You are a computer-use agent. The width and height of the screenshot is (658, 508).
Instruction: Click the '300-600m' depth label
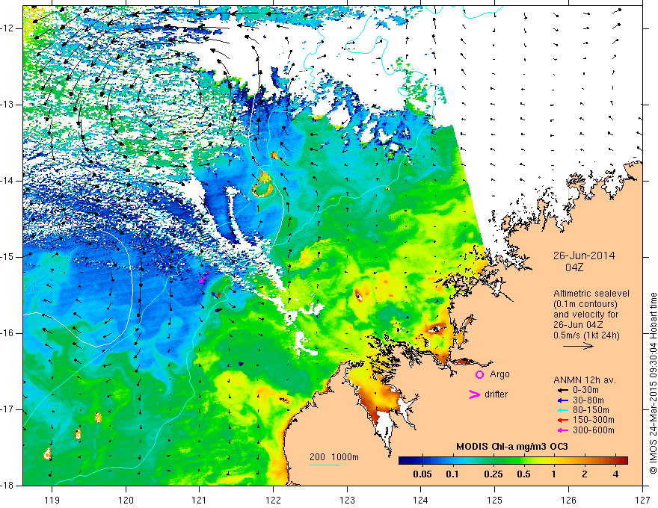point(594,430)
